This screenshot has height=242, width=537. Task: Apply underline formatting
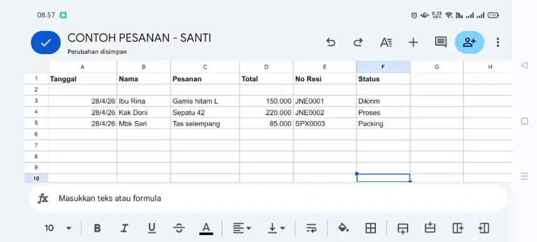click(152, 229)
